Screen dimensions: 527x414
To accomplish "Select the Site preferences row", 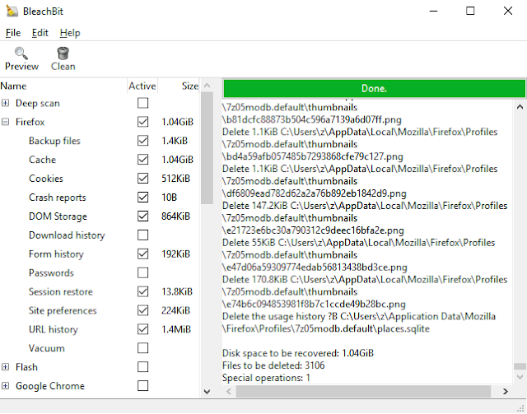I will coord(100,310).
